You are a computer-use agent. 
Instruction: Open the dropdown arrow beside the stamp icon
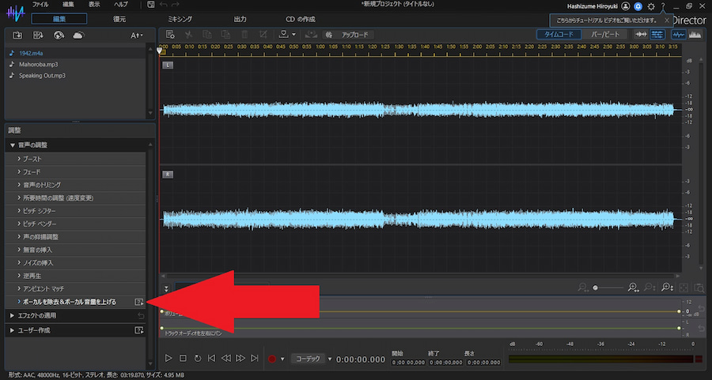(294, 35)
